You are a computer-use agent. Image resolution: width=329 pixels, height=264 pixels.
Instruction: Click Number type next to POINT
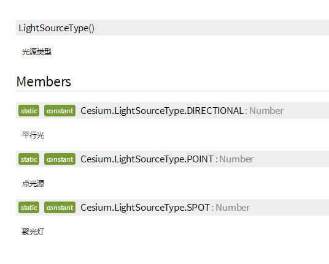(236, 159)
